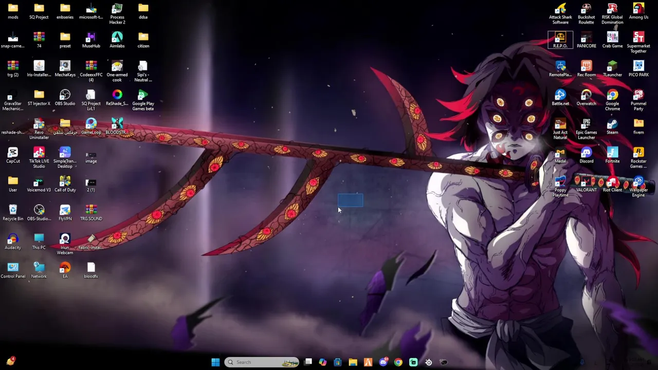The image size is (658, 370).
Task: Select the Epic Games Launcher icon
Action: (586, 128)
